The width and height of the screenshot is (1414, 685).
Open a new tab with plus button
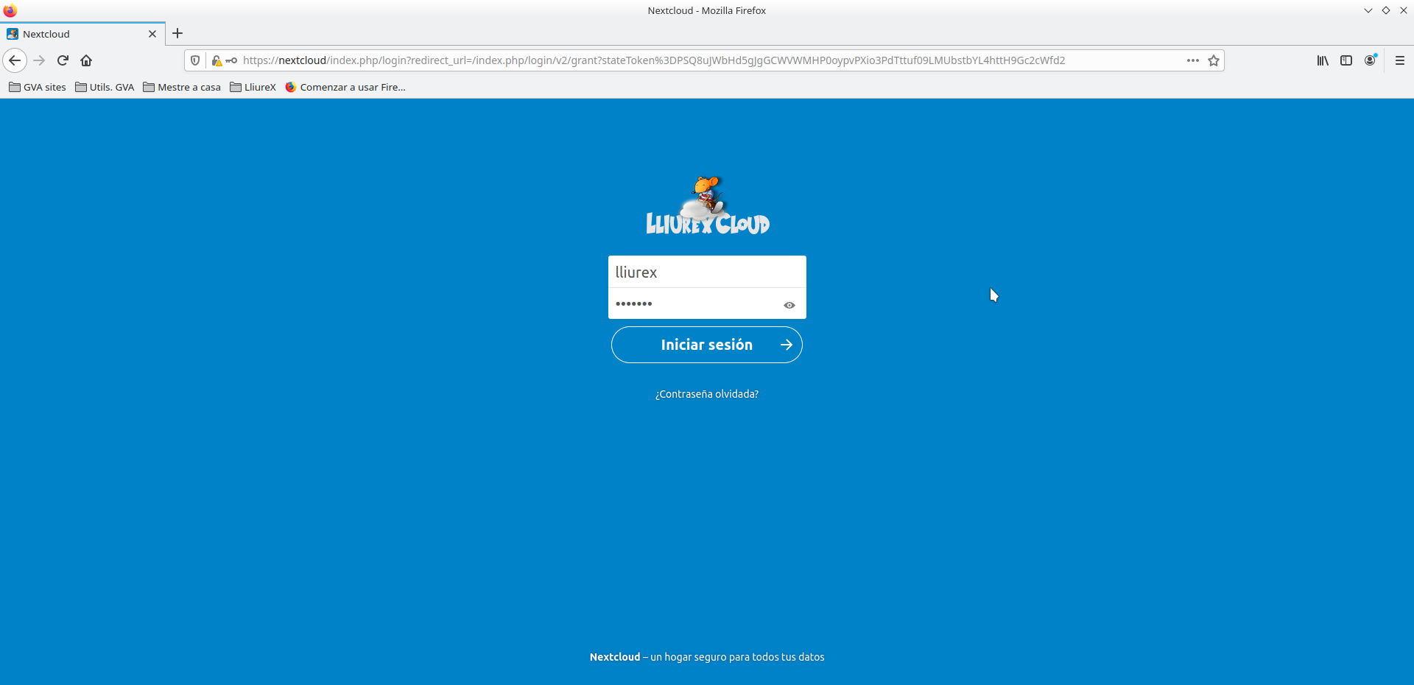177,33
